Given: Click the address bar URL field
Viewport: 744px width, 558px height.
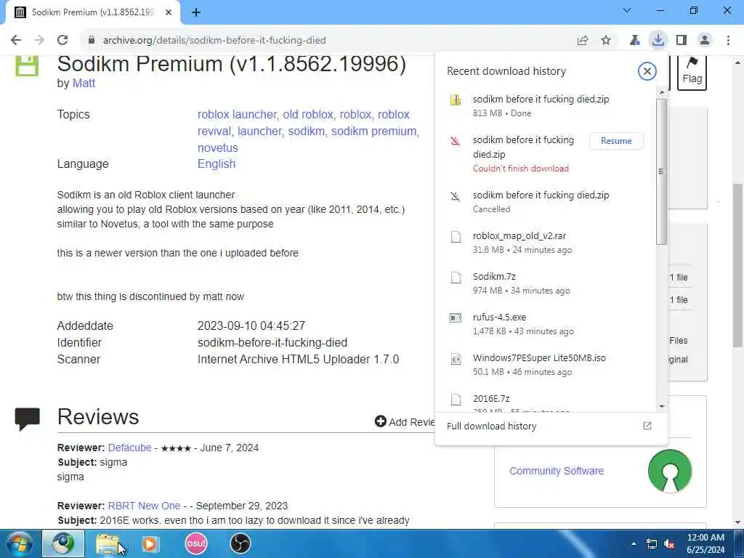Looking at the screenshot, I should 214,41.
